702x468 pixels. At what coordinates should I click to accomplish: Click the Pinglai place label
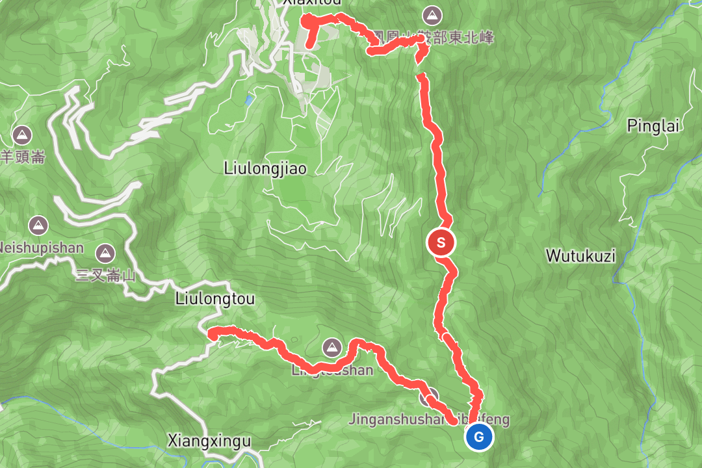(x=653, y=126)
